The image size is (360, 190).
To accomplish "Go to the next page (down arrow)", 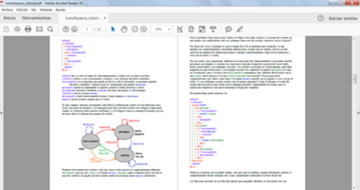I will point(74,29).
